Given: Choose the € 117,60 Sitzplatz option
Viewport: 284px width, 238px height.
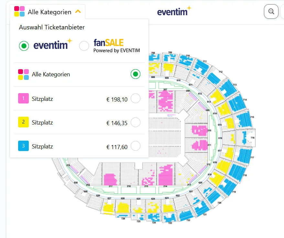Looking at the screenshot, I should point(136,146).
